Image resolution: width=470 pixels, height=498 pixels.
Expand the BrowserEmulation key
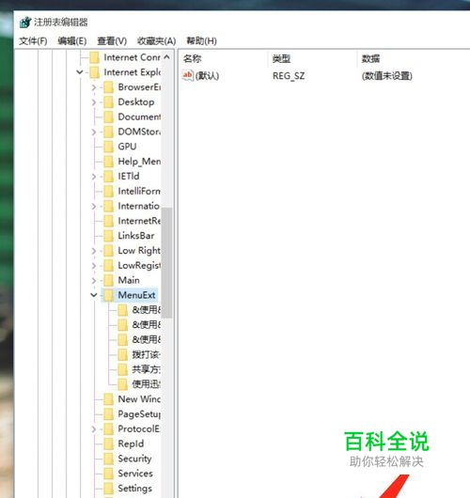pos(94,87)
